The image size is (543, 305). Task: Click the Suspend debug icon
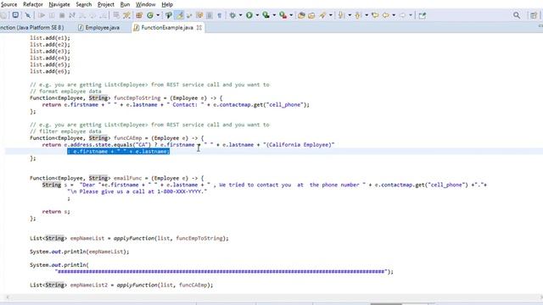click(52, 15)
